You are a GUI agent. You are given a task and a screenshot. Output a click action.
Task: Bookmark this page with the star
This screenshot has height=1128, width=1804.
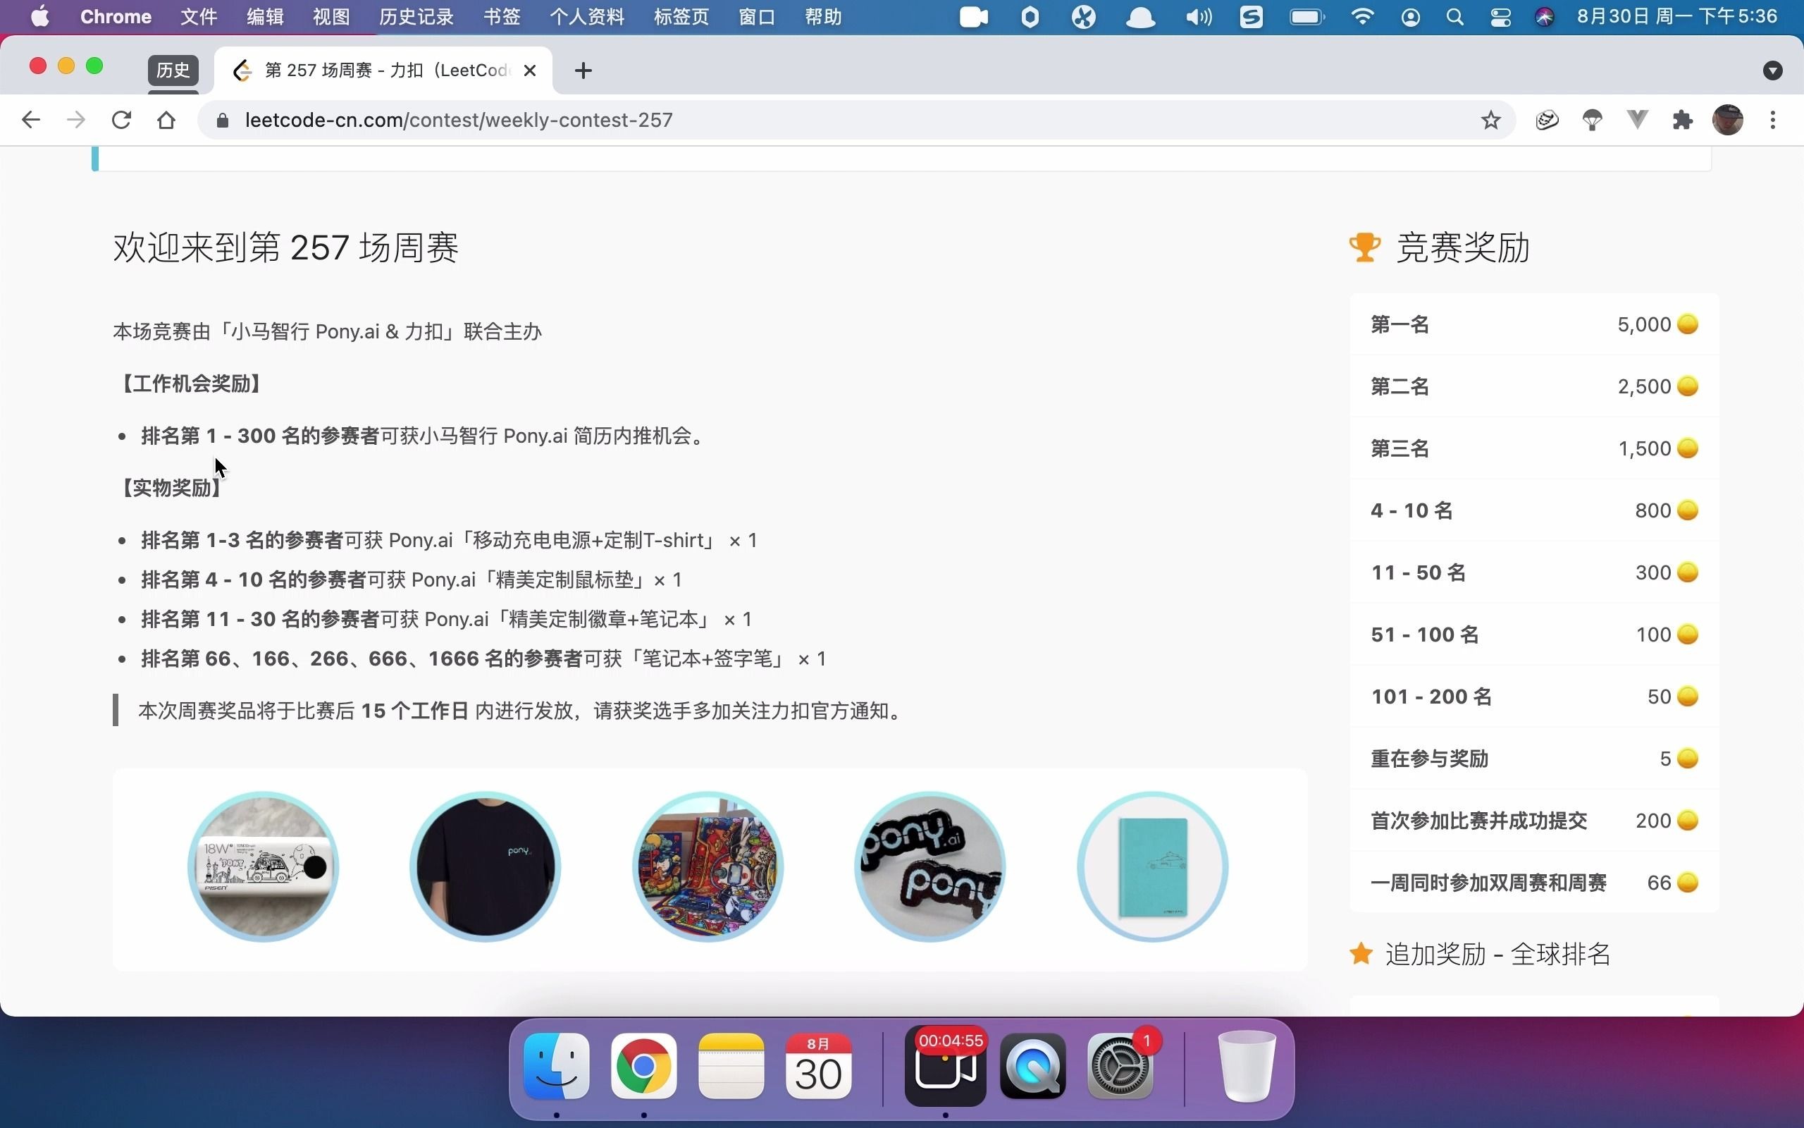(x=1490, y=120)
